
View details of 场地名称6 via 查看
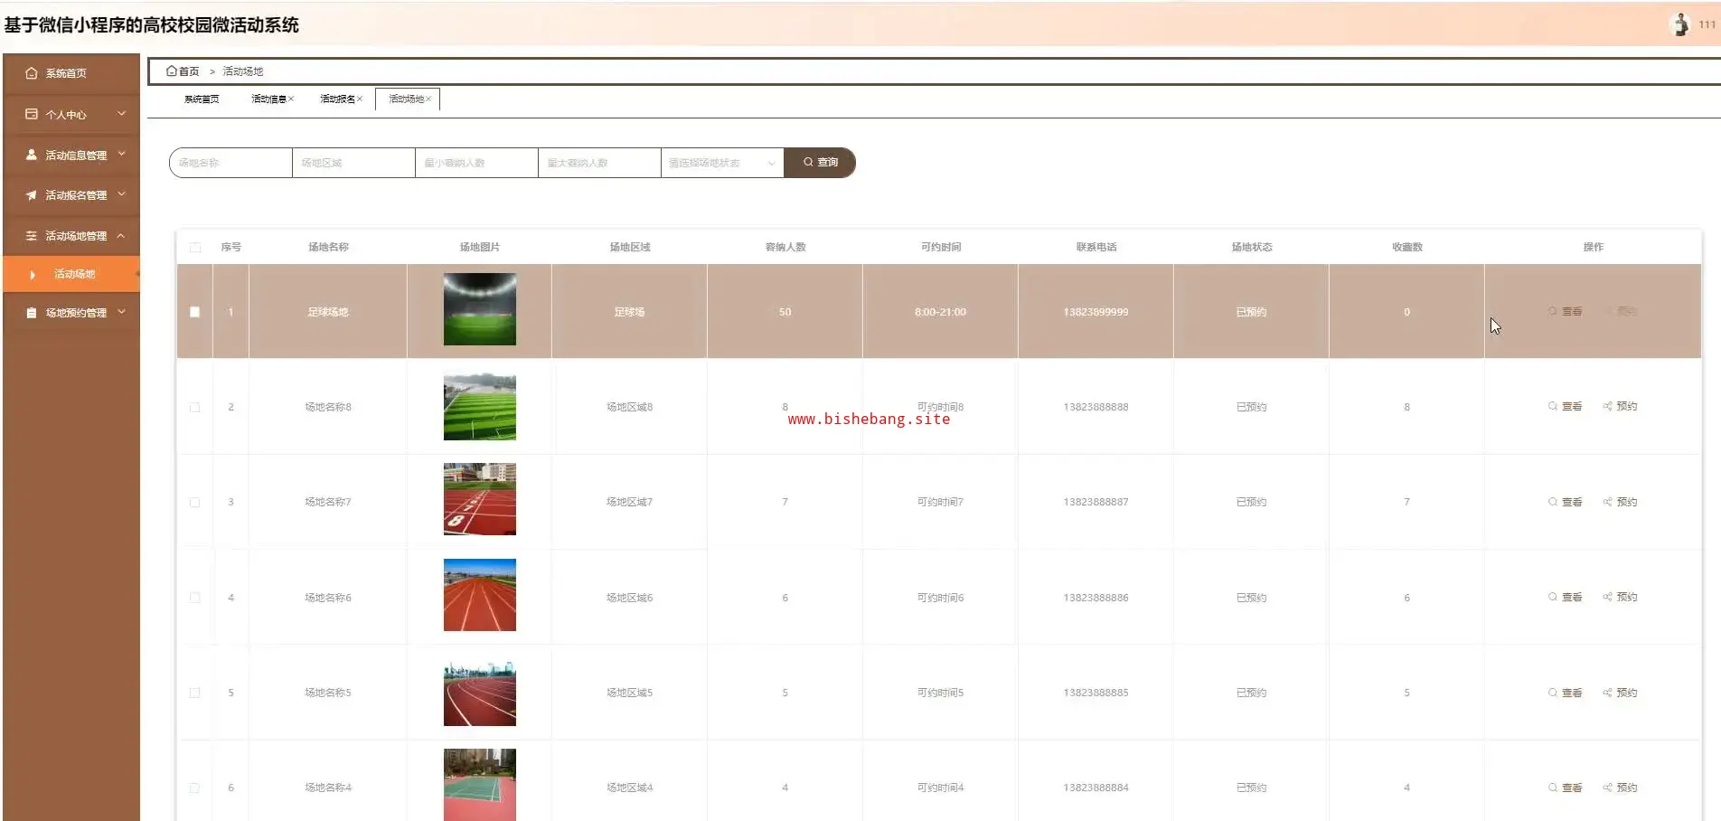(1566, 597)
